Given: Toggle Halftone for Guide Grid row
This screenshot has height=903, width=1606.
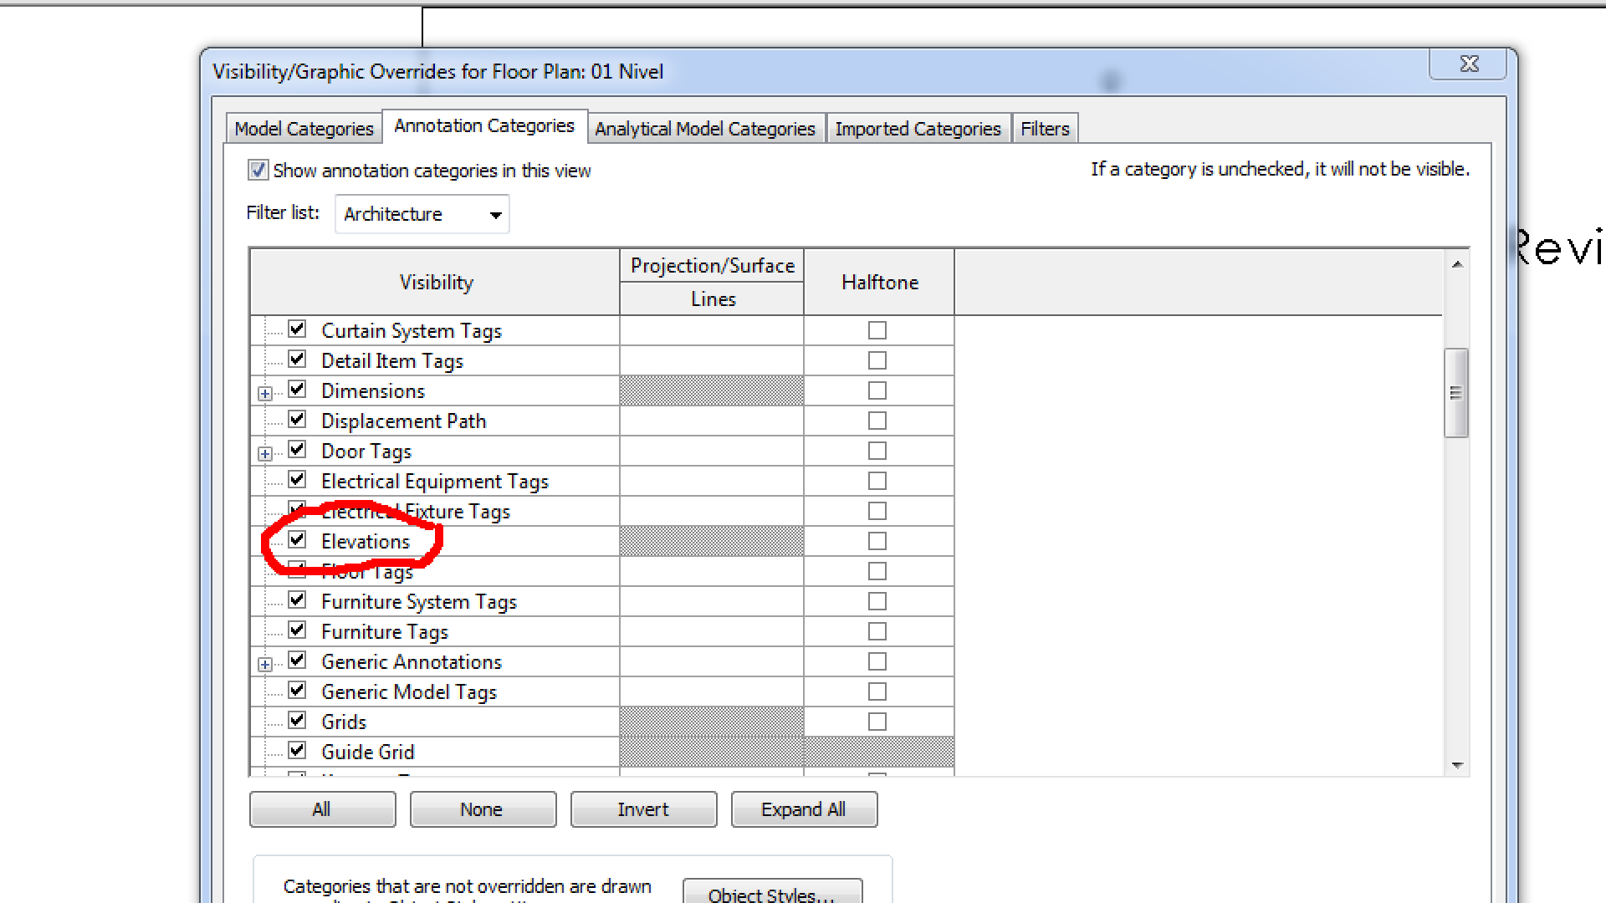Looking at the screenshot, I should (879, 751).
